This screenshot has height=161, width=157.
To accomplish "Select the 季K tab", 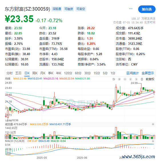I will [51, 73].
